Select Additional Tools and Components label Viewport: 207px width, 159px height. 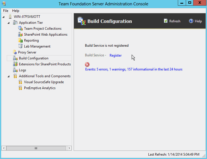pyautogui.click(x=45, y=76)
